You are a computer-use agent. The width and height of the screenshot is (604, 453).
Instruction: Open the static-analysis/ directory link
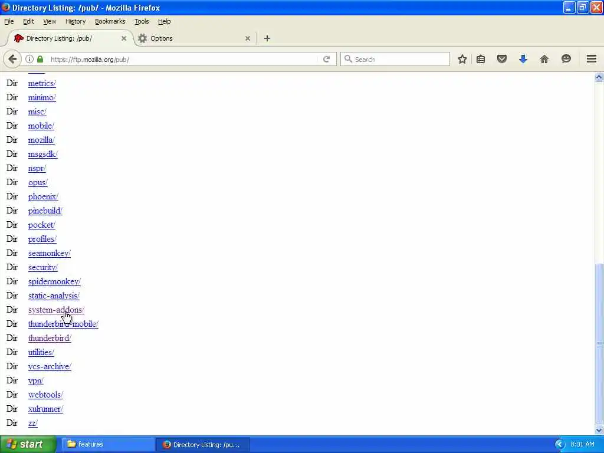coord(54,296)
